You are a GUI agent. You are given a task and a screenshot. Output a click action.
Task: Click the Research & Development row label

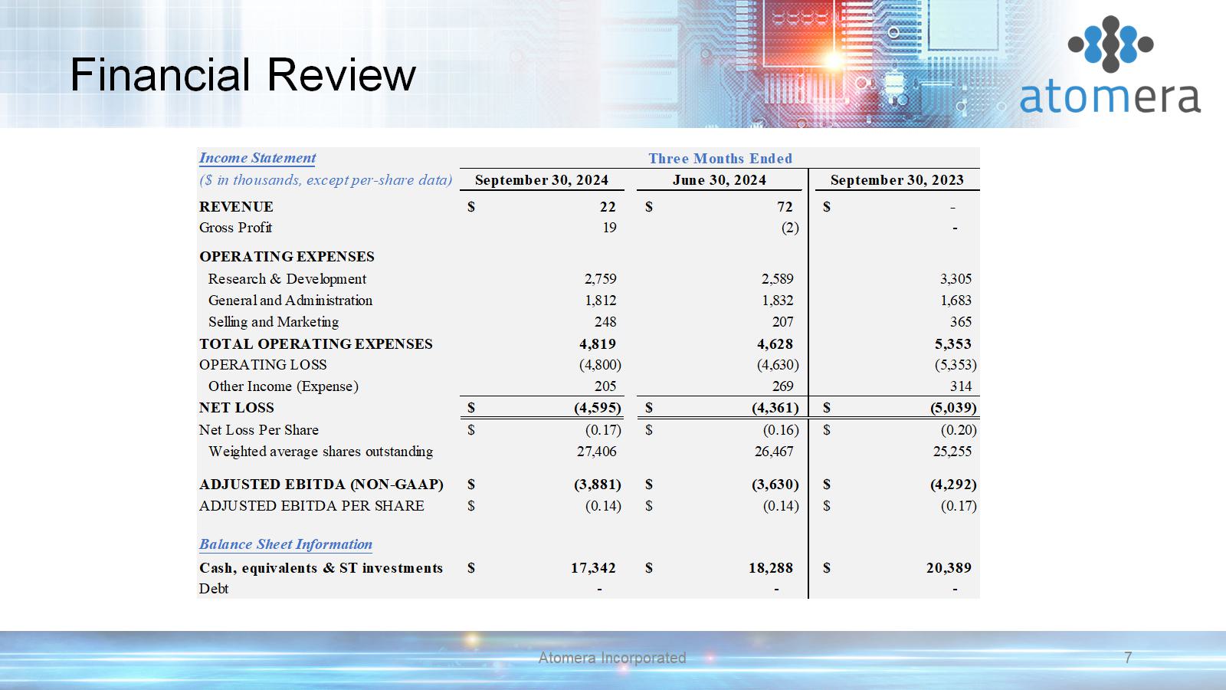point(287,279)
